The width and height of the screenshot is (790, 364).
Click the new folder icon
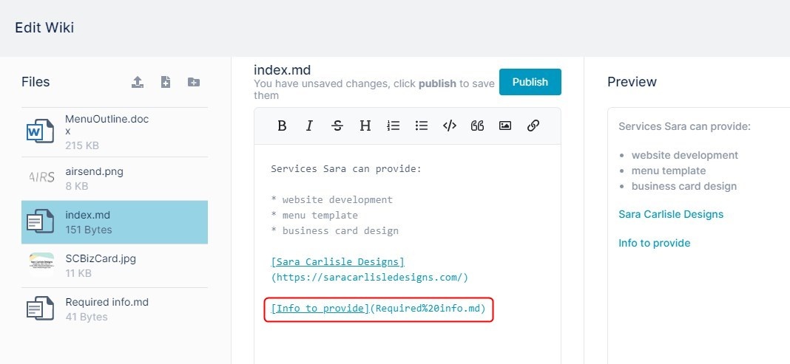pos(194,82)
